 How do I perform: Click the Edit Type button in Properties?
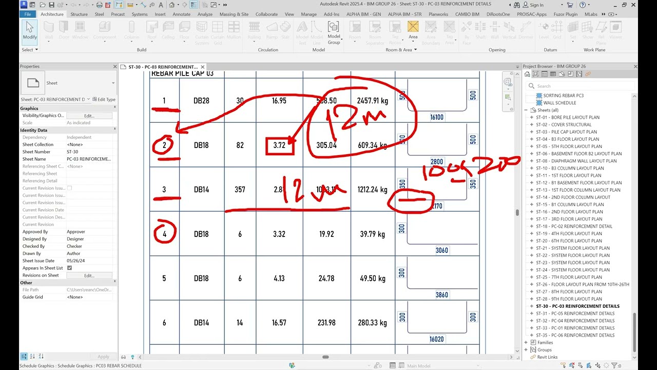click(104, 99)
